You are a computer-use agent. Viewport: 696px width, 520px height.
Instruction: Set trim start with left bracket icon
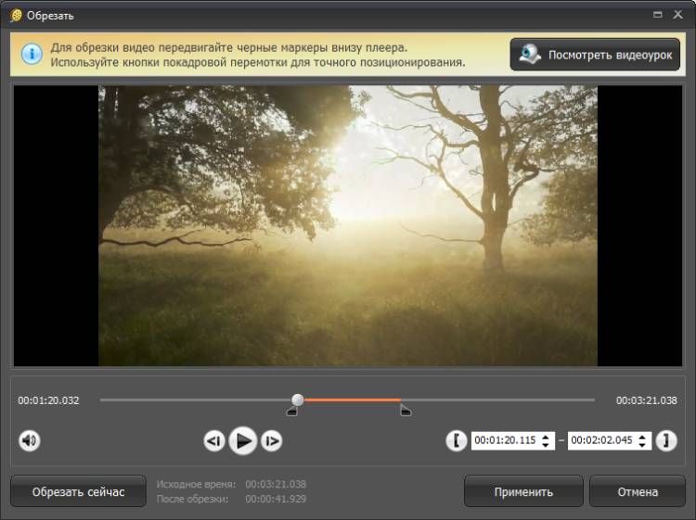coord(456,441)
